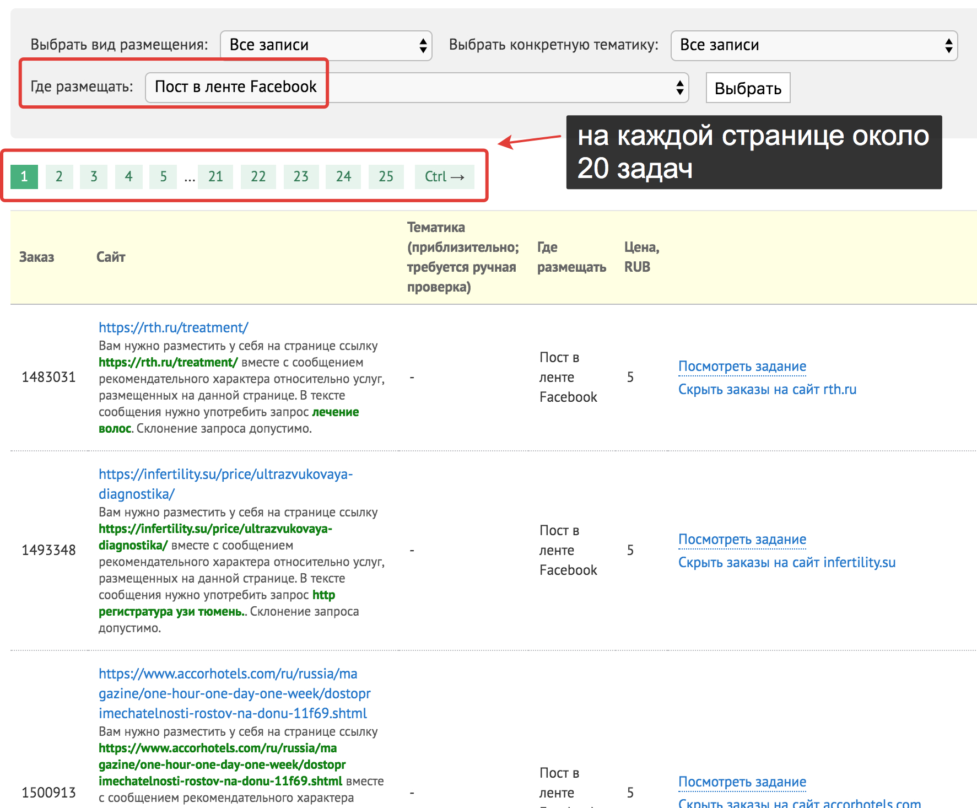Click order number 1500913

pyautogui.click(x=48, y=793)
